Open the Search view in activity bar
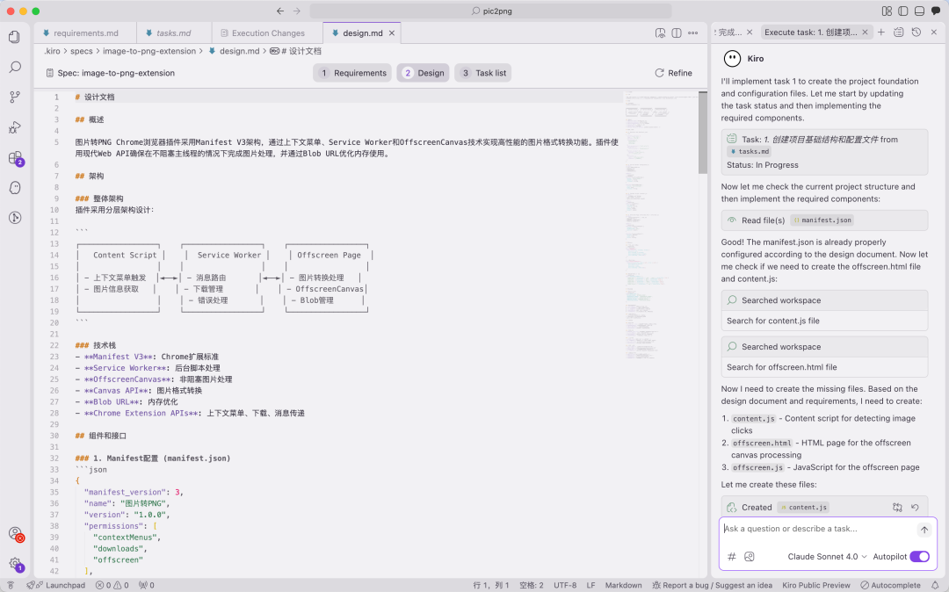Viewport: 949px width, 592px height. click(15, 67)
